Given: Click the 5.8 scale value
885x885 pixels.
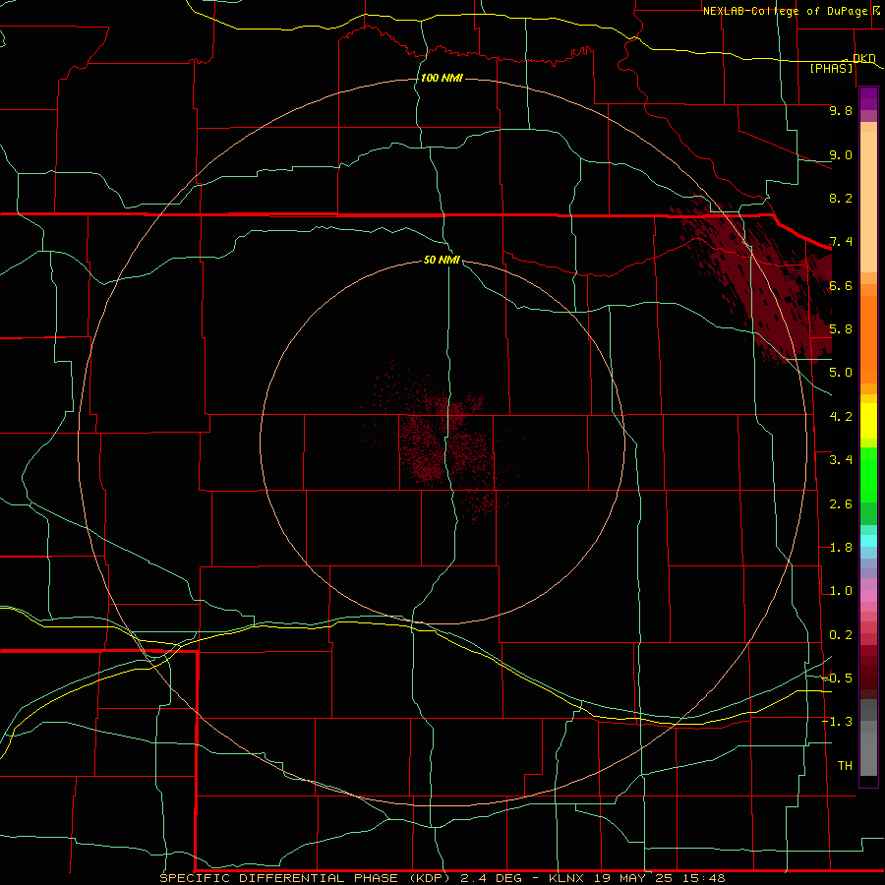Looking at the screenshot, I should (x=841, y=329).
